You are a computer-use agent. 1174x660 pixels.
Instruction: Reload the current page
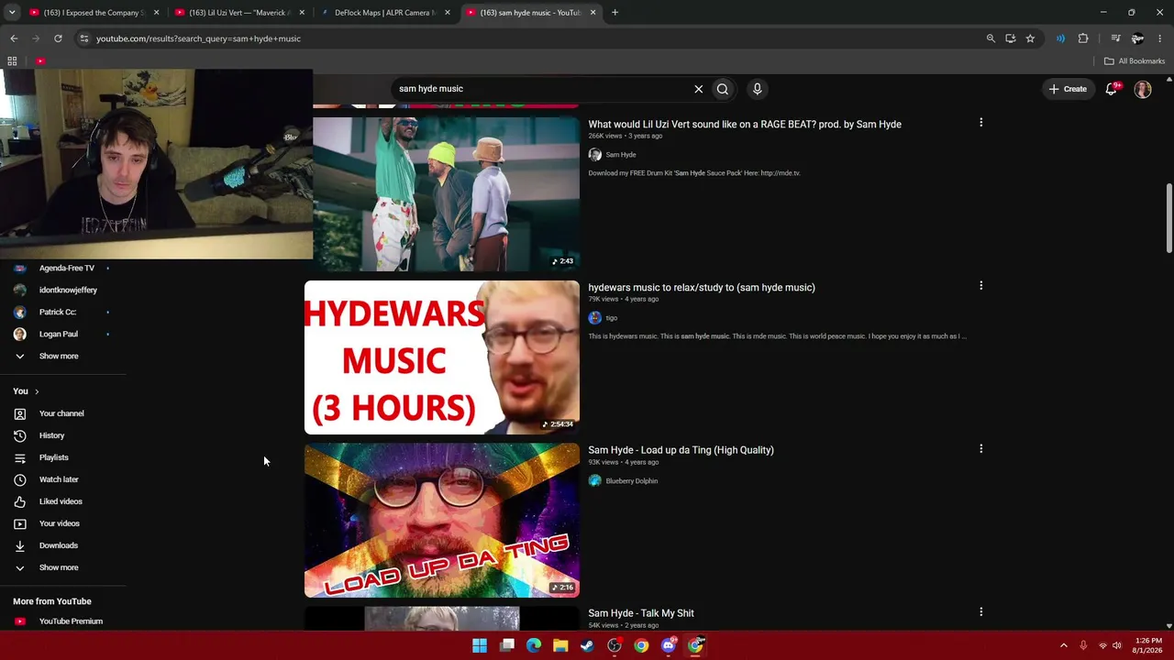click(x=58, y=38)
